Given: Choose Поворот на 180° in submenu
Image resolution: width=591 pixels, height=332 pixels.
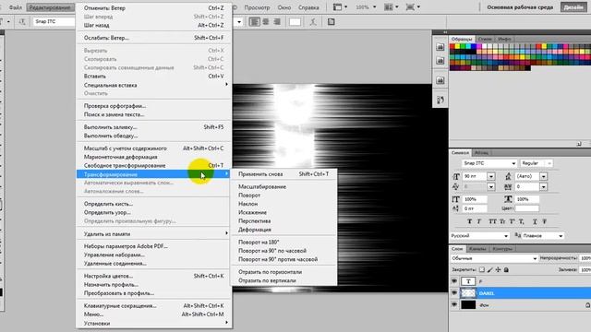Looking at the screenshot, I should [259, 242].
